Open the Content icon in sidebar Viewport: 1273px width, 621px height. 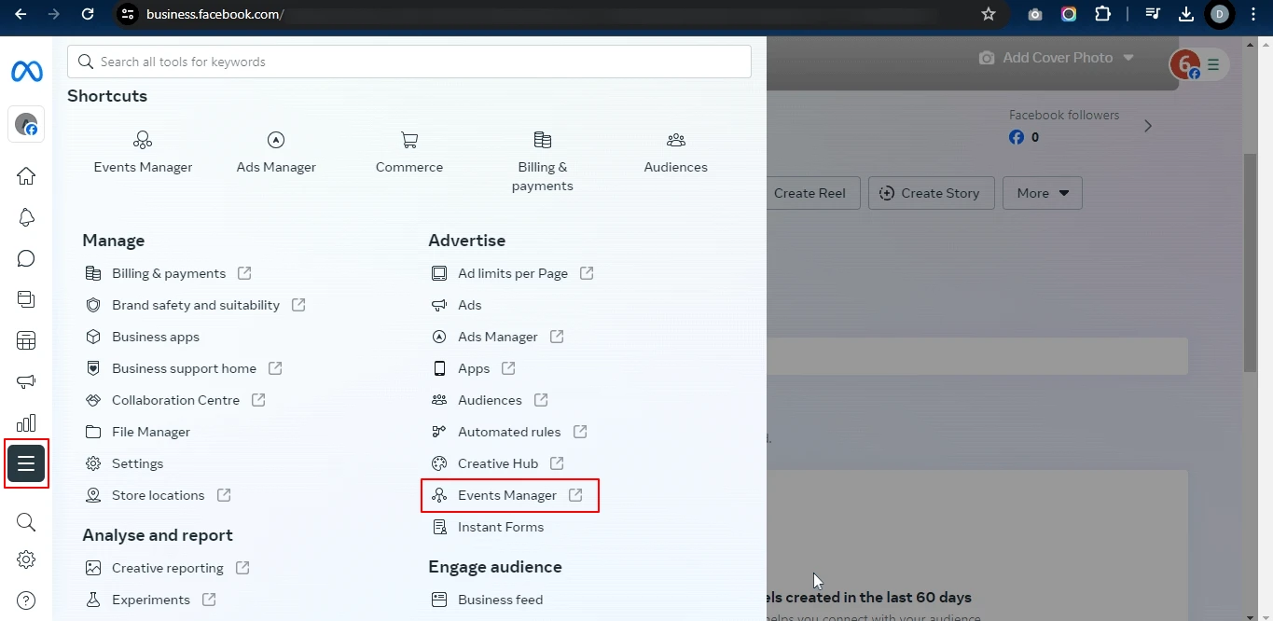point(26,299)
